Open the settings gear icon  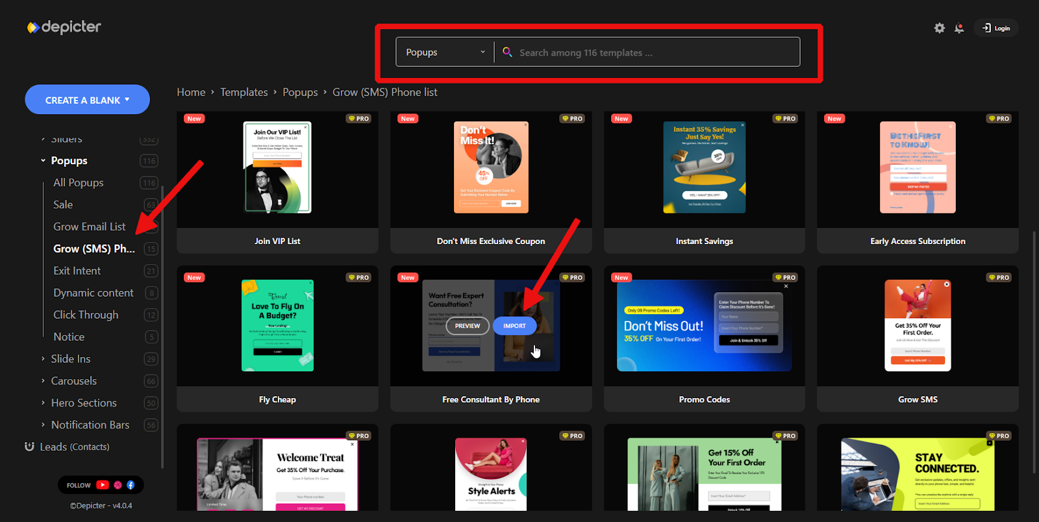click(x=940, y=28)
